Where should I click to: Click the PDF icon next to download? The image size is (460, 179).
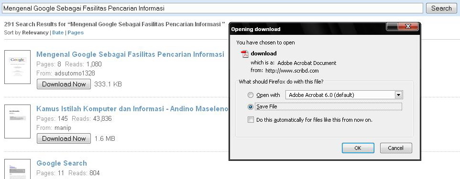click(x=244, y=54)
